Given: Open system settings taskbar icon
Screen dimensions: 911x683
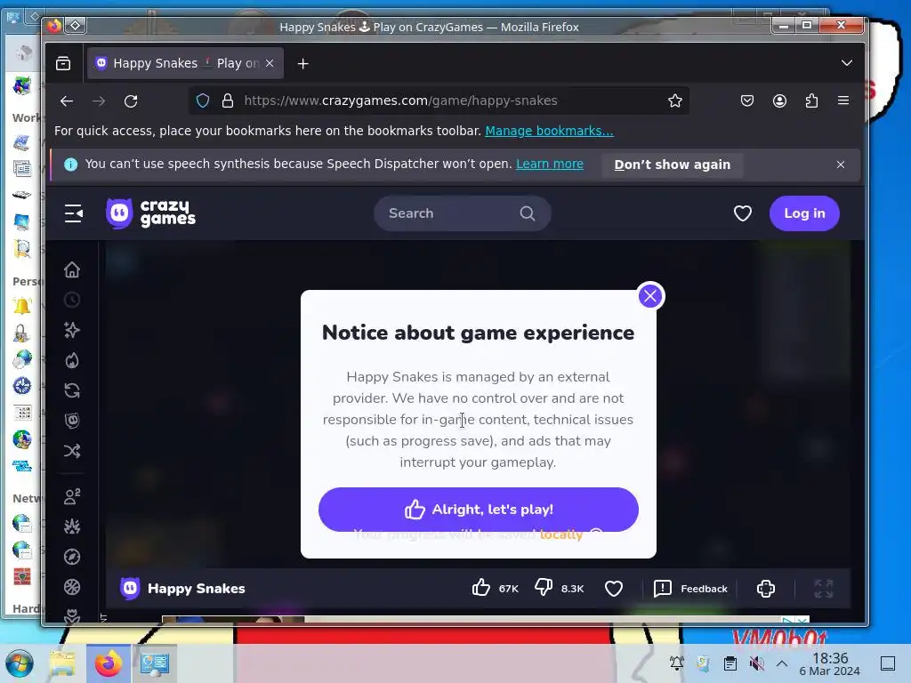Looking at the screenshot, I should click(155, 663).
